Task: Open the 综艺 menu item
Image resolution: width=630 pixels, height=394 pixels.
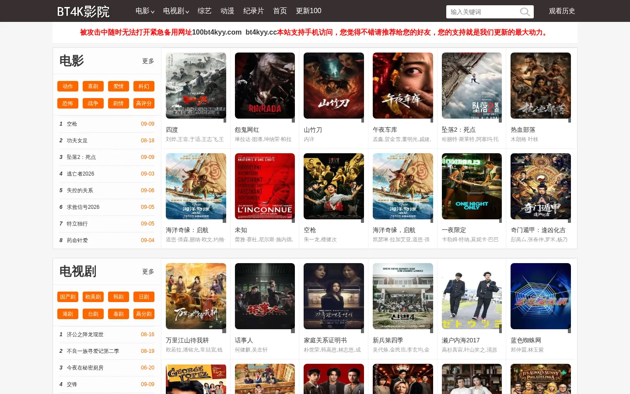Action: pyautogui.click(x=205, y=11)
